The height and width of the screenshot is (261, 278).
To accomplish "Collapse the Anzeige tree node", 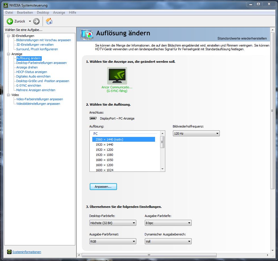I will tap(8, 54).
